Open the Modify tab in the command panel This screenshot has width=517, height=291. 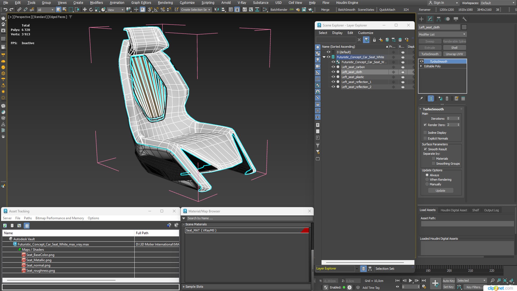click(x=430, y=19)
